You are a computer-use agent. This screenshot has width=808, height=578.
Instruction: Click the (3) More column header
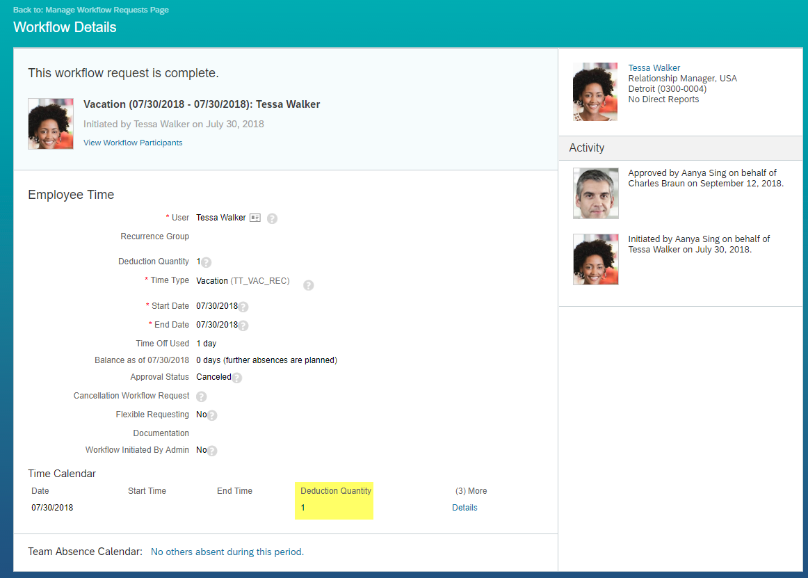point(471,491)
